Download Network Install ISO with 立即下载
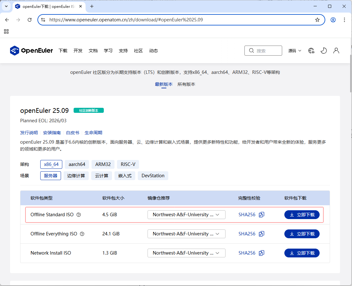 coord(302,253)
